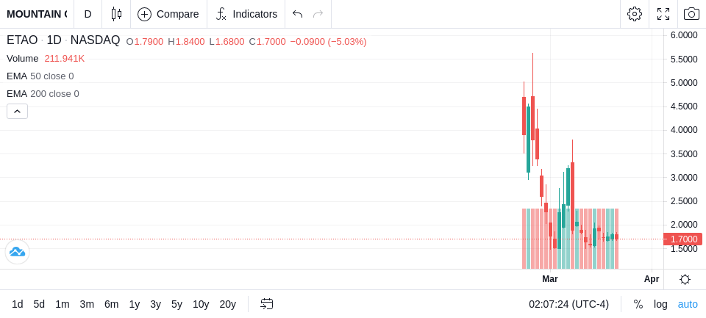The image size is (706, 318).
Task: Open the candlestick chart style selector
Action: click(116, 14)
